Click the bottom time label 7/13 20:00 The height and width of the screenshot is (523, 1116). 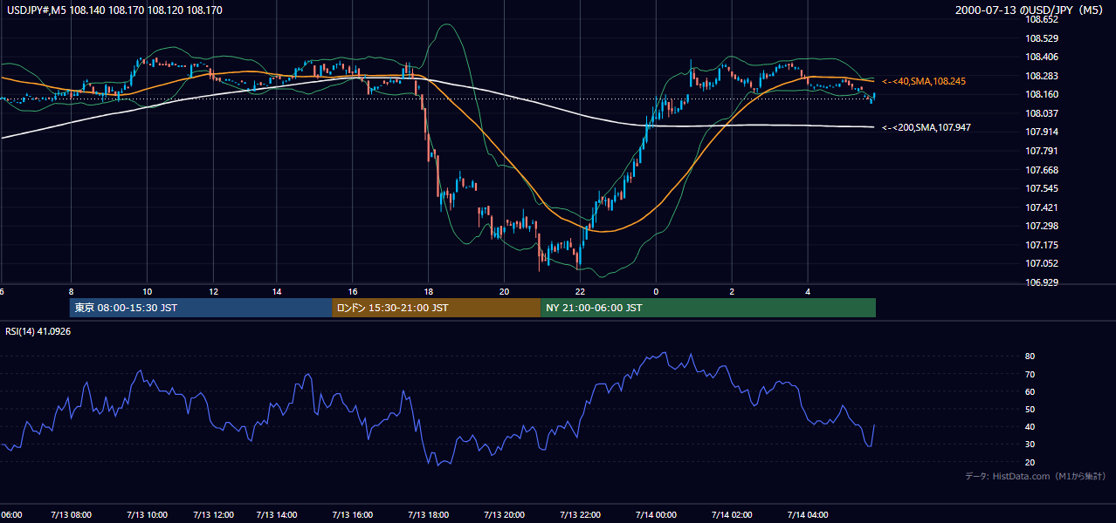tap(504, 514)
